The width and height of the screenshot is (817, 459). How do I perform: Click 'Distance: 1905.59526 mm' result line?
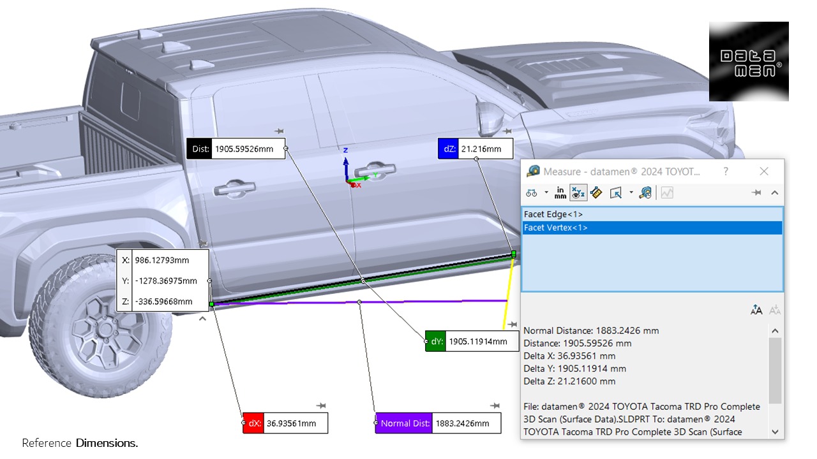click(578, 344)
